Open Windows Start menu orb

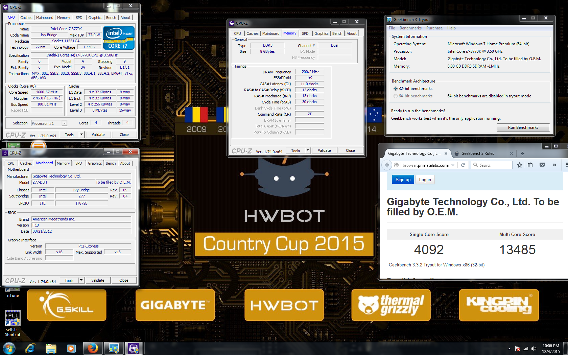pyautogui.click(x=9, y=348)
